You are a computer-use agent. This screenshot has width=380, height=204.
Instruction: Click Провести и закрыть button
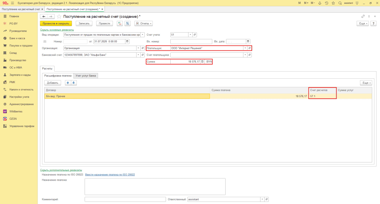(x=56, y=23)
